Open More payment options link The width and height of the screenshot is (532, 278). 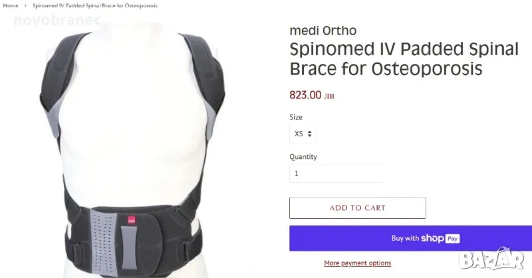coord(358,263)
